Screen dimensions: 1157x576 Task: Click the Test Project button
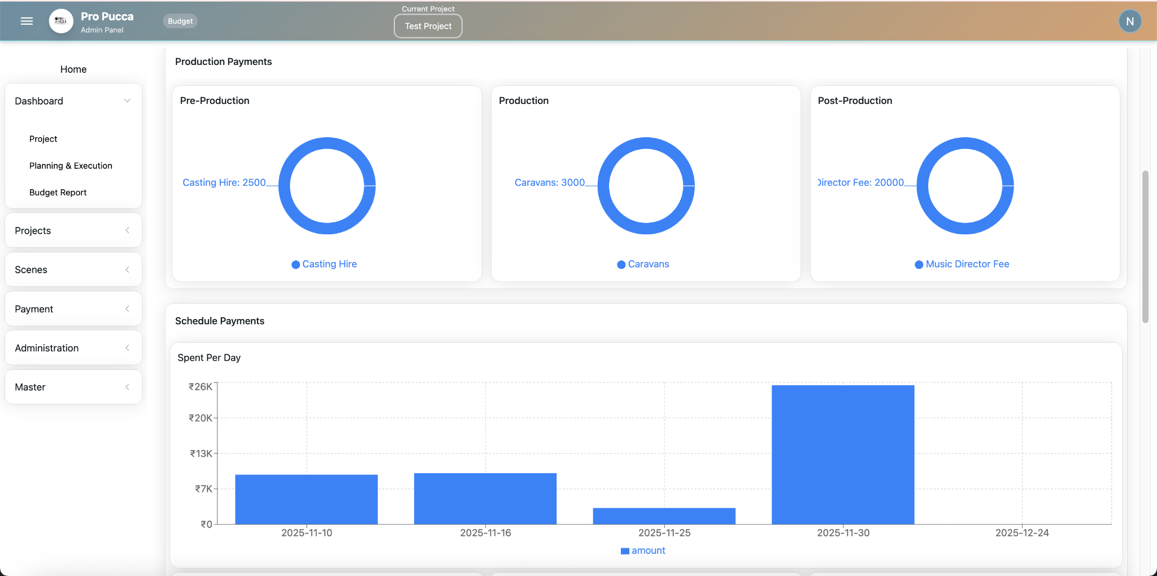[x=428, y=26]
